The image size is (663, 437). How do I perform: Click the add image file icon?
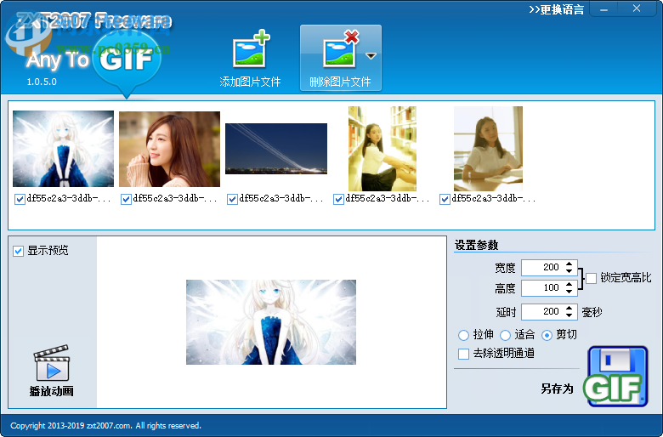[x=250, y=50]
